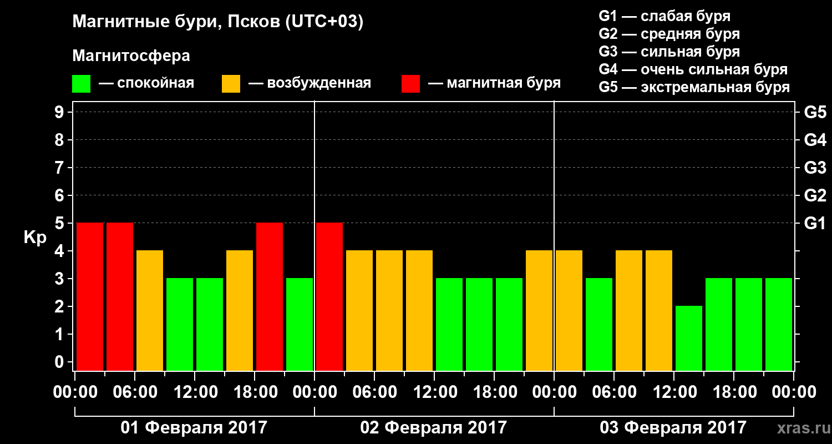Image resolution: width=832 pixels, height=444 pixels.
Task: Click the orange 21:00–00:00 bar on 02 Февраля
Action: (539, 310)
